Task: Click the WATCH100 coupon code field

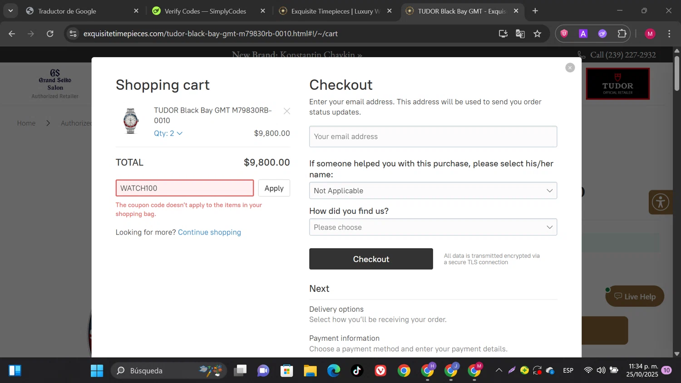Action: (185, 188)
